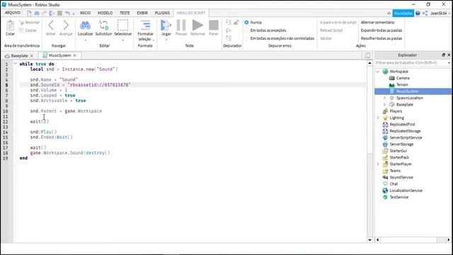Viewport: 453px width, 255px height.
Task: Collapse the while loop code fold
Action: (x=16, y=64)
